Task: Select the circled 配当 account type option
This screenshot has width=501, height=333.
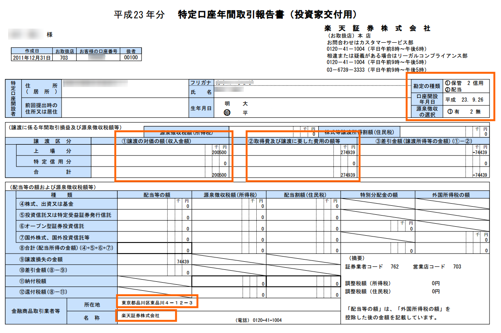Action: pos(456,90)
